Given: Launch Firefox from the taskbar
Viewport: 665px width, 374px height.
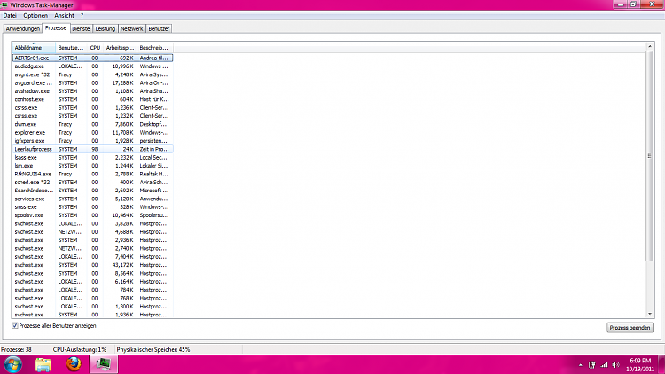Looking at the screenshot, I should pos(74,364).
